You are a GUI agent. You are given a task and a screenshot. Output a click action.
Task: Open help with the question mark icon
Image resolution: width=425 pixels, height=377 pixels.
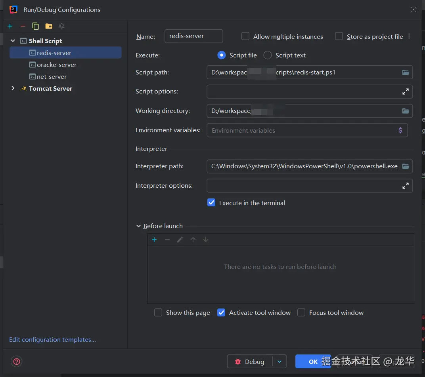point(17,362)
